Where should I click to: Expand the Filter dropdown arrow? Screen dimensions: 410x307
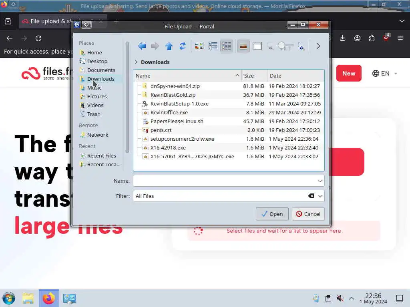320,196
